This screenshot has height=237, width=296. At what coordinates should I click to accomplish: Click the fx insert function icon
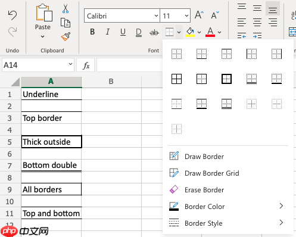pos(86,66)
